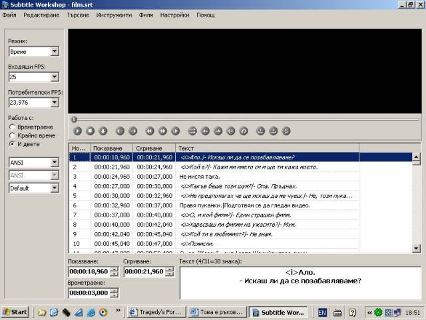Click the set show time button

(205, 131)
